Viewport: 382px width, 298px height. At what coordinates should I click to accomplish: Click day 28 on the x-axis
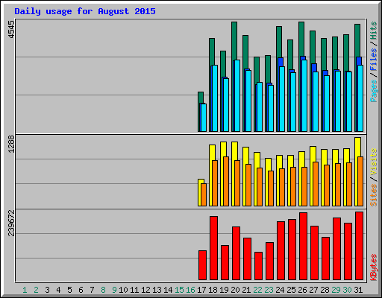click(x=325, y=290)
